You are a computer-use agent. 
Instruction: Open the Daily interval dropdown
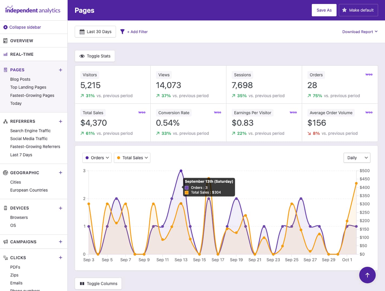coord(357,158)
